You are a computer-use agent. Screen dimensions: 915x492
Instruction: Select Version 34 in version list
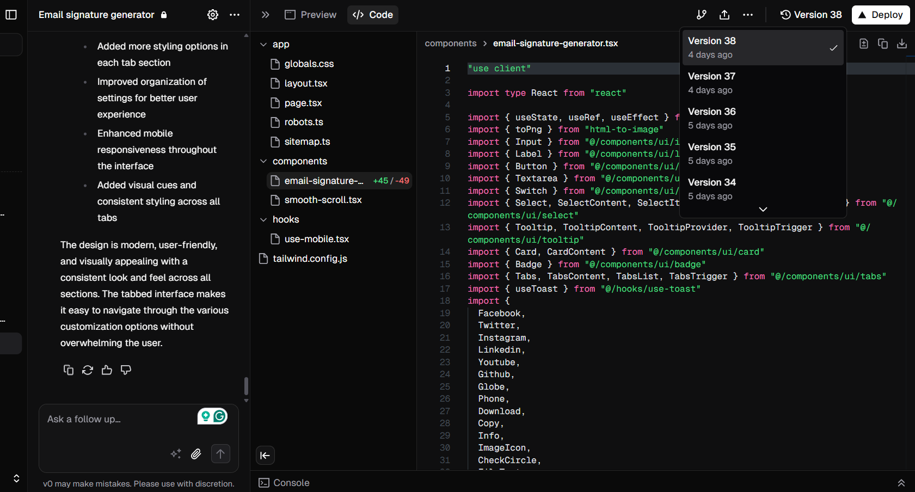763,189
